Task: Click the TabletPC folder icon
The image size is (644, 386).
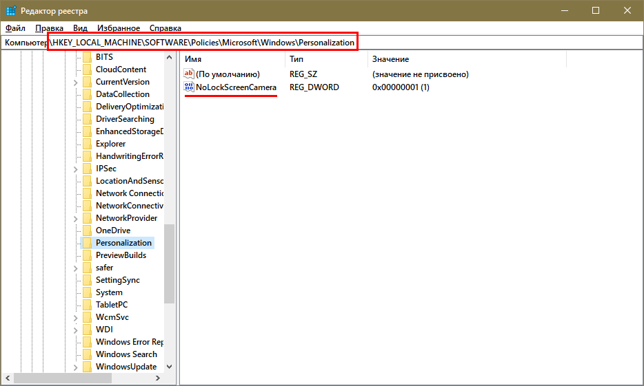Action: tap(87, 305)
